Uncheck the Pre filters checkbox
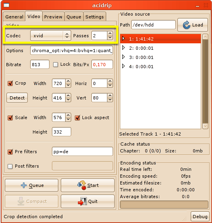This screenshot has height=223, width=212. pos(10,152)
